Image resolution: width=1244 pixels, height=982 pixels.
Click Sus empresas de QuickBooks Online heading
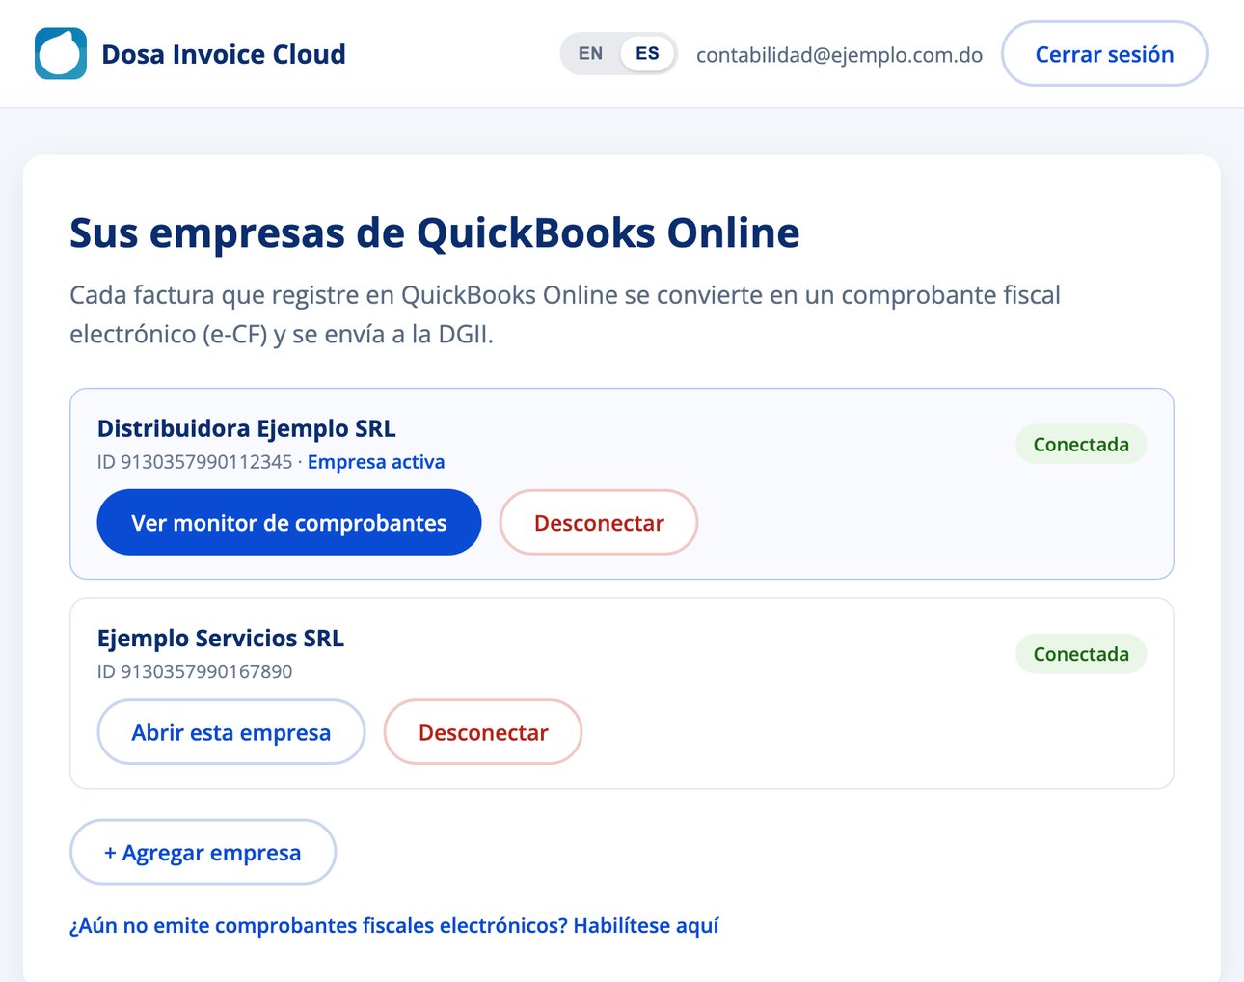coord(435,233)
